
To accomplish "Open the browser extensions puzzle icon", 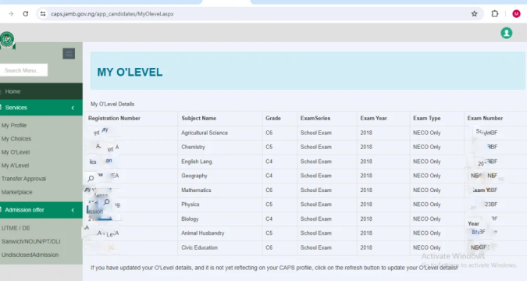I will pos(495,14).
